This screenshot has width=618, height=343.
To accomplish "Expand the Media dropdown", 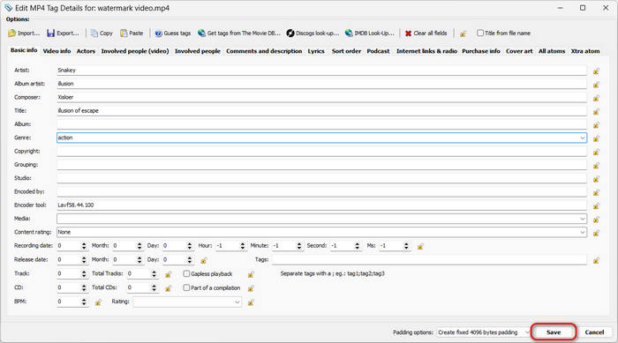I will click(582, 219).
